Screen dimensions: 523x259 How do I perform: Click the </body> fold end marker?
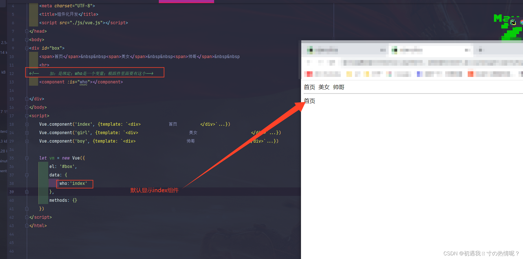[27, 107]
